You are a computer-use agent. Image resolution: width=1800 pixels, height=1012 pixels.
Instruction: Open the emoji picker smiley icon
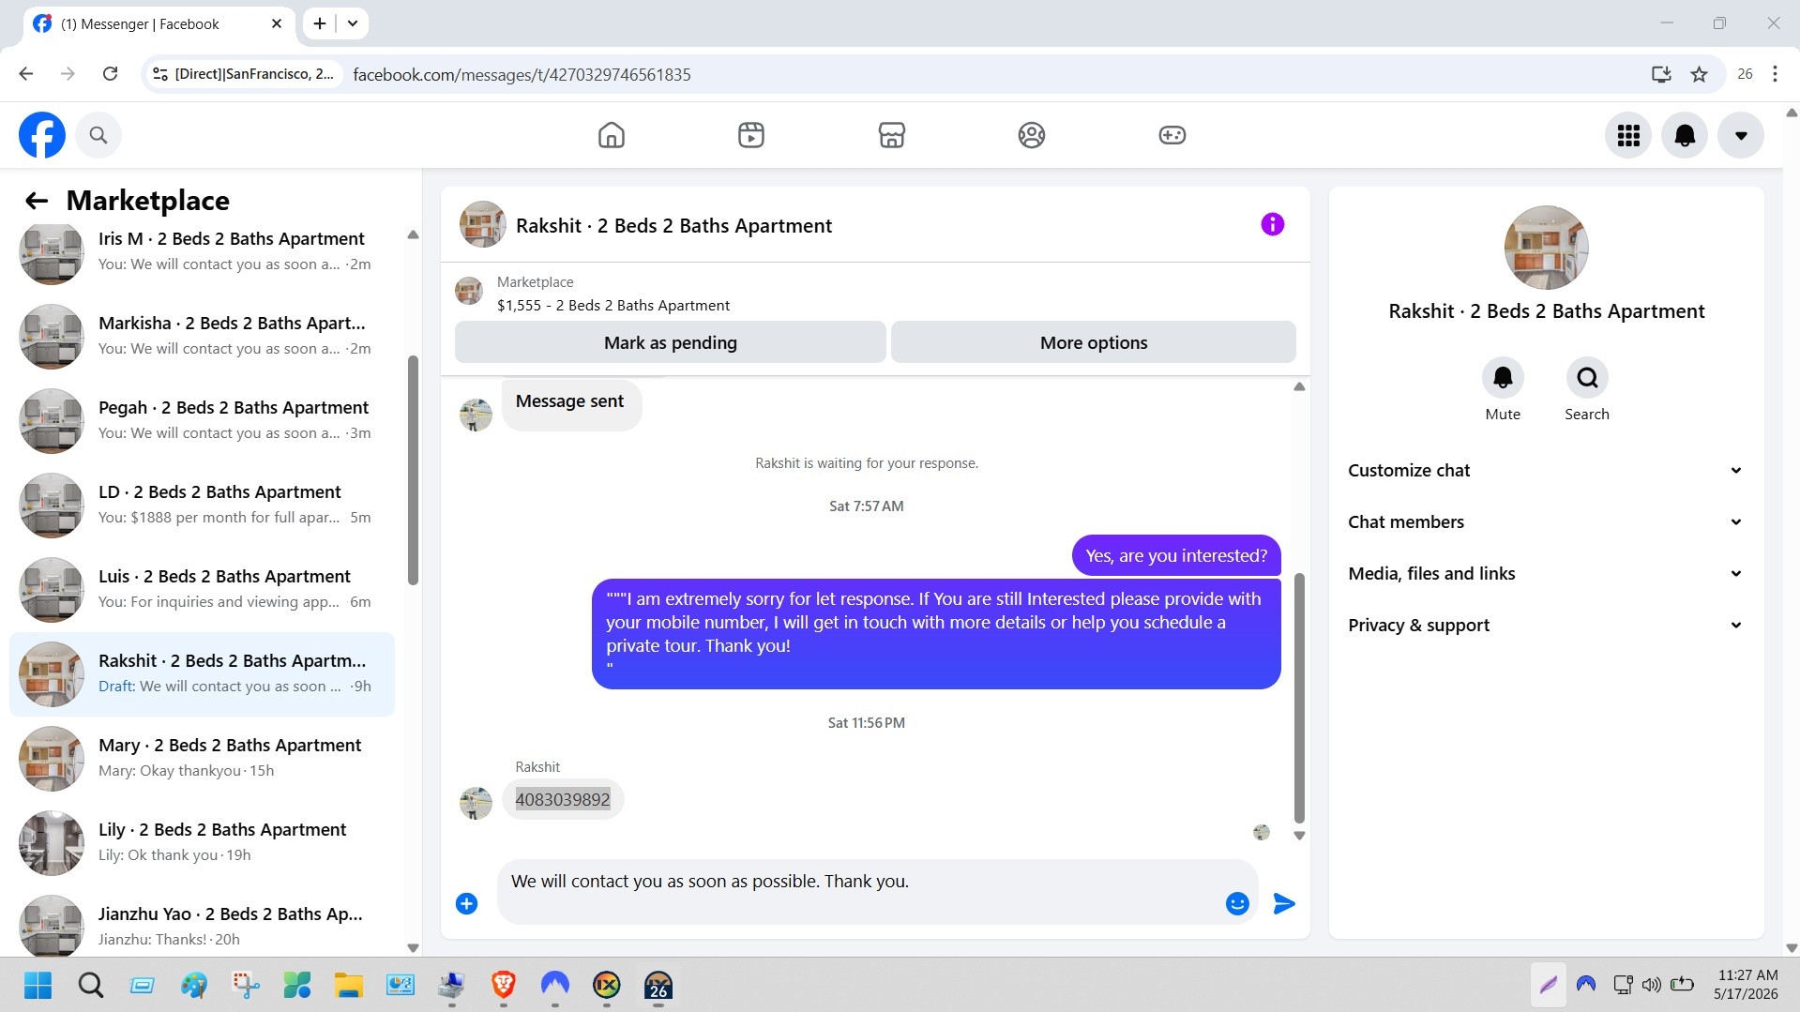point(1237,903)
